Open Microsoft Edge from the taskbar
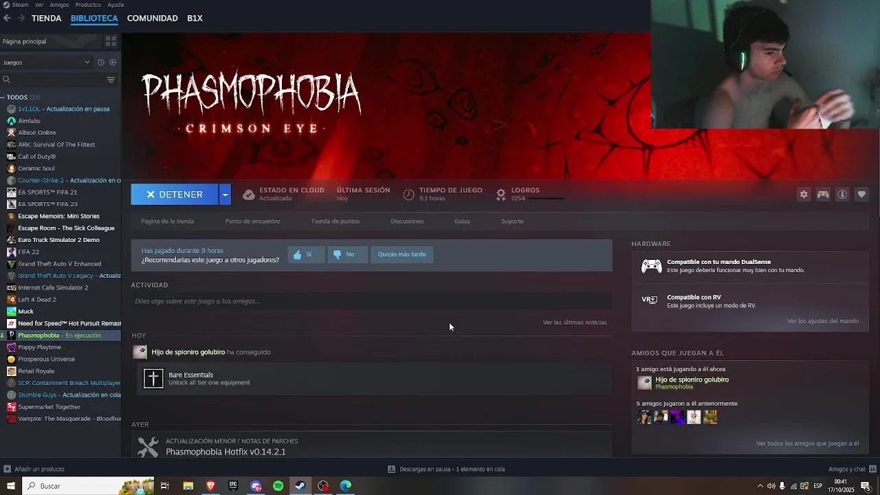 [346, 486]
